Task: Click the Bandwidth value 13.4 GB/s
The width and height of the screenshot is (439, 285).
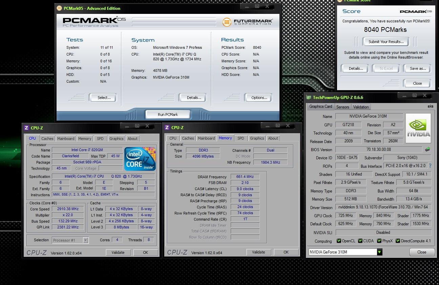Action: (414, 199)
